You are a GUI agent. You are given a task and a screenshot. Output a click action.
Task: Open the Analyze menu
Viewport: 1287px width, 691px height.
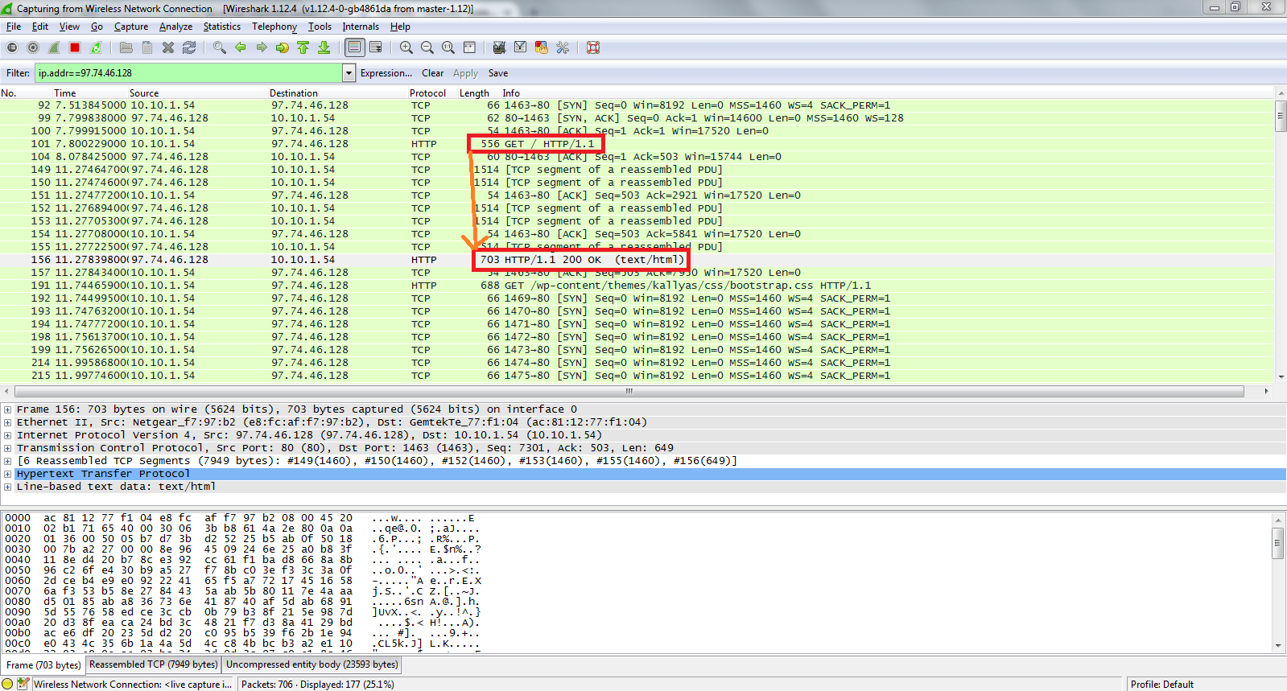point(175,27)
